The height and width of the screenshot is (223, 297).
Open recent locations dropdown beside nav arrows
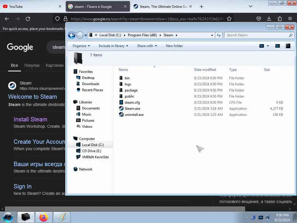coord(86,35)
